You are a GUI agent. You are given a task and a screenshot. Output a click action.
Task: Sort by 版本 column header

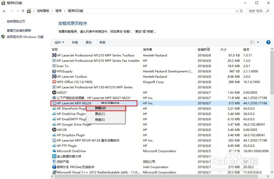point(256,50)
